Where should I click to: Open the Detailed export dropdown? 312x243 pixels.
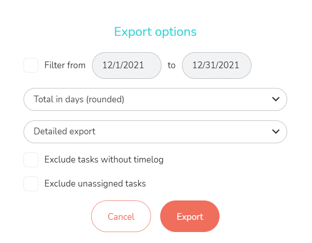click(155, 131)
